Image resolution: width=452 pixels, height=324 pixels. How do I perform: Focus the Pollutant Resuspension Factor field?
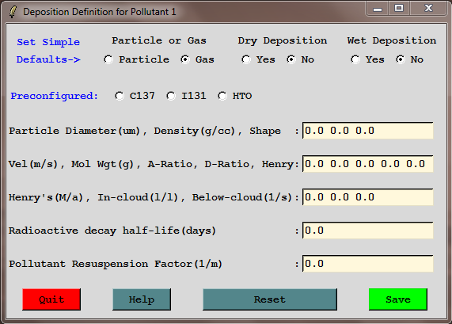(368, 264)
